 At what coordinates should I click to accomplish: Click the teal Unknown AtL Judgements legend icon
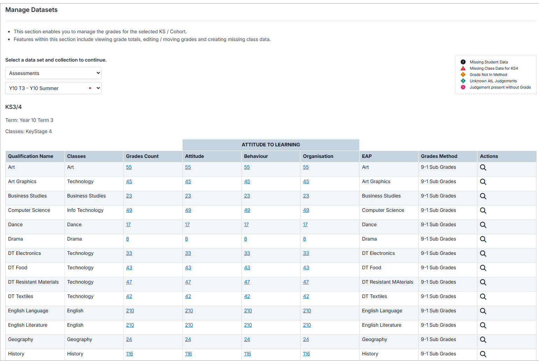coord(463,81)
